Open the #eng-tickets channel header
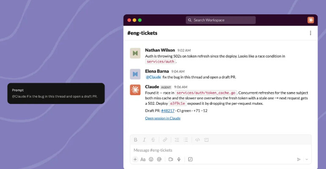Screen dimensions: 326x169 (x=142, y=33)
